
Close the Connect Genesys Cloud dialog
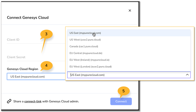130,10
